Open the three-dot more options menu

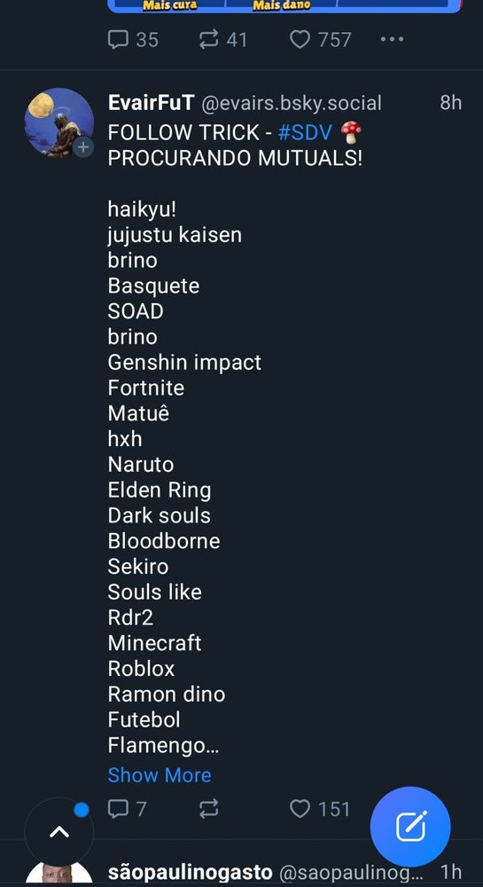392,40
